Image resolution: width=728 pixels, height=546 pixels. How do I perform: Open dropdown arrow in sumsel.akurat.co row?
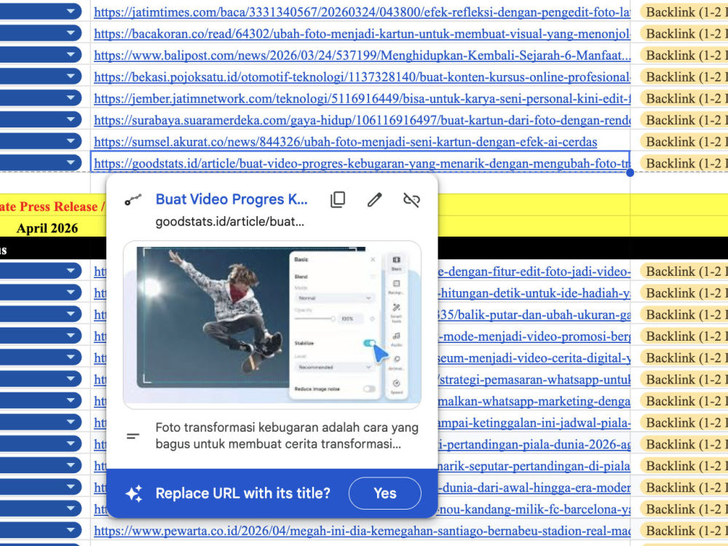[x=71, y=141]
